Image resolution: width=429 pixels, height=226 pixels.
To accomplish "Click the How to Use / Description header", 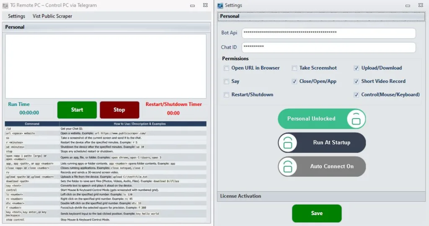I will pyautogui.click(x=133, y=124).
